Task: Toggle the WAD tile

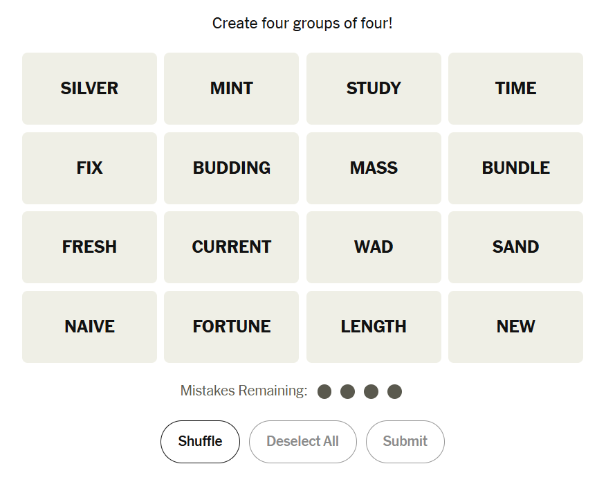Action: click(x=374, y=247)
